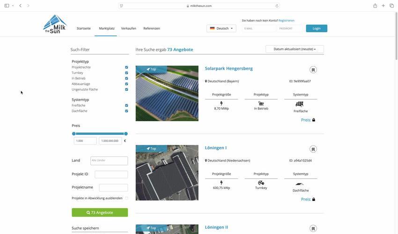
Task: Click the milkthesun.com address bar
Action: [199, 6]
